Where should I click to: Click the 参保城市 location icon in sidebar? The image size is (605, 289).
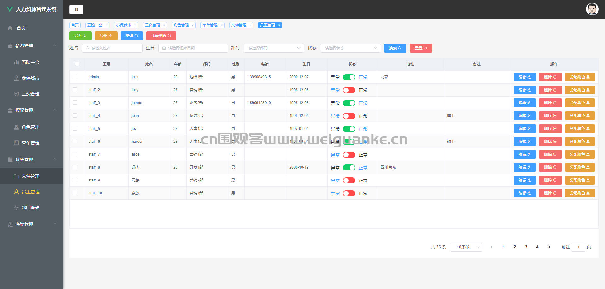pos(16,78)
